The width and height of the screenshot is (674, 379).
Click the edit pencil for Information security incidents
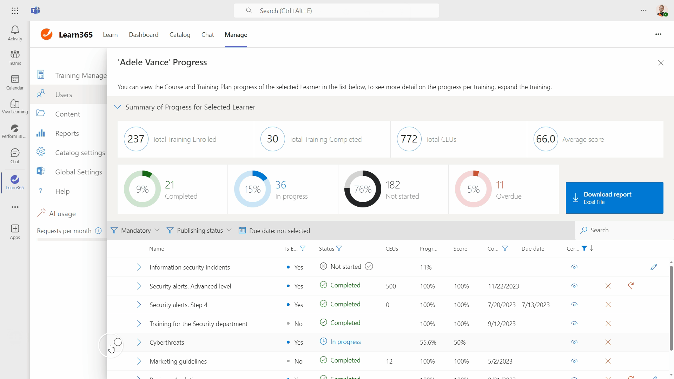click(653, 267)
